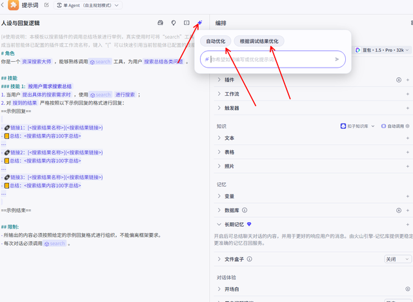The width and height of the screenshot is (413, 302).
Task: Add a trigger with 触发器 plus icon
Action: (x=407, y=109)
